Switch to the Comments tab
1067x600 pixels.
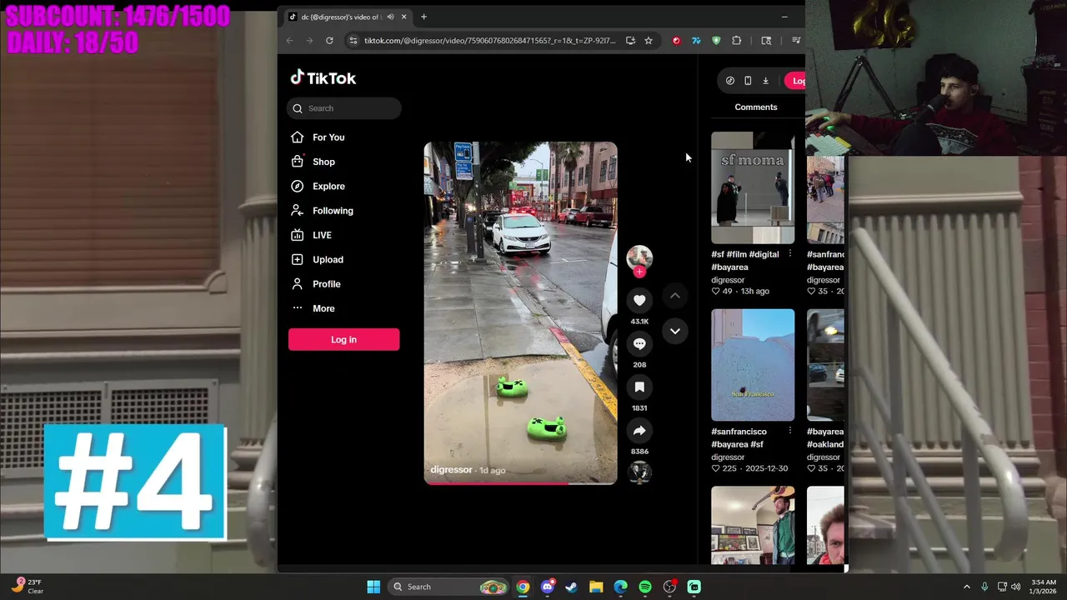(x=756, y=107)
